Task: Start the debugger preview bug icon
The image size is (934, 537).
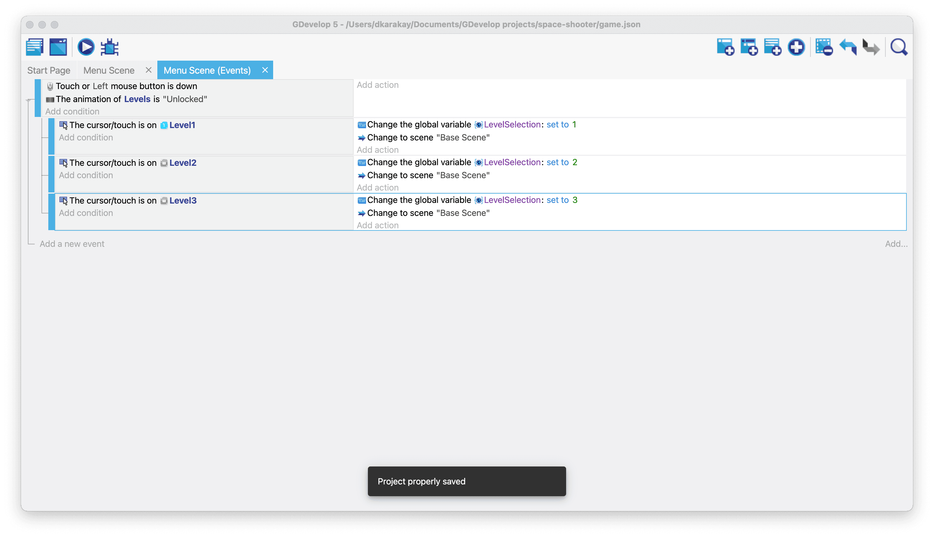Action: click(x=110, y=47)
